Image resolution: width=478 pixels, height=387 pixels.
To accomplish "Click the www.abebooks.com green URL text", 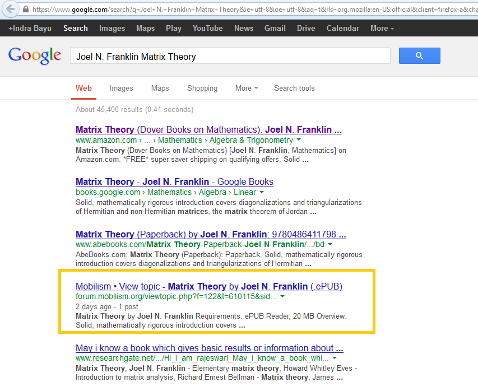I will [x=199, y=244].
